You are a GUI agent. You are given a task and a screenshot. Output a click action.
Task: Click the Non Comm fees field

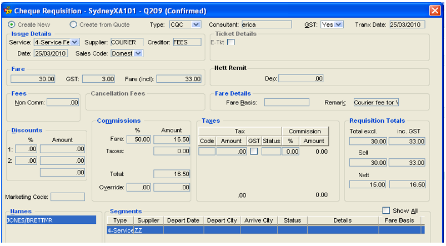[x=63, y=102]
